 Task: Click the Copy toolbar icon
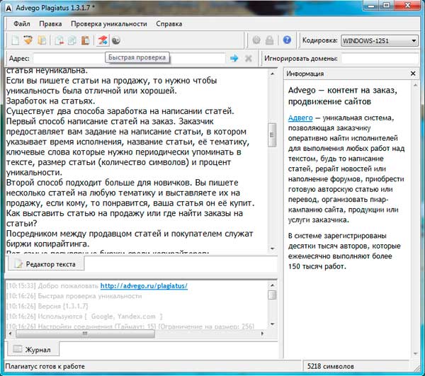coord(72,40)
